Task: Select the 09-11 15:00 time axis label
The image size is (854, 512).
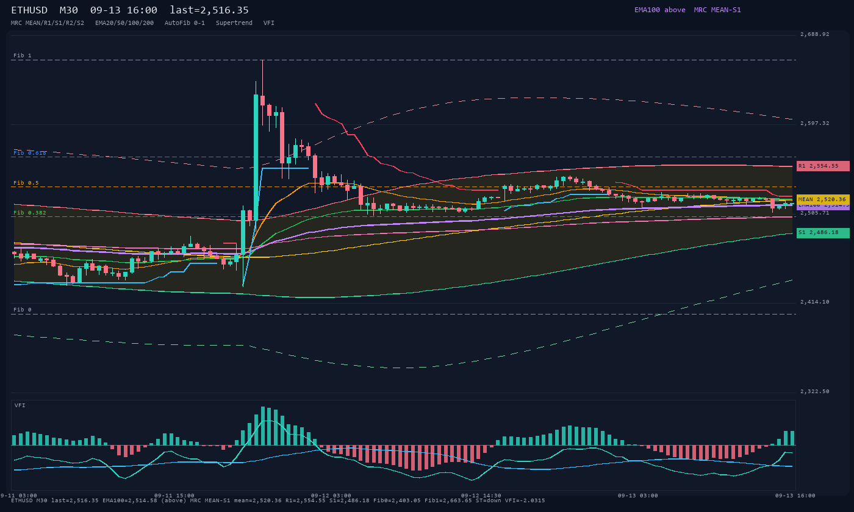Action: 174,496
